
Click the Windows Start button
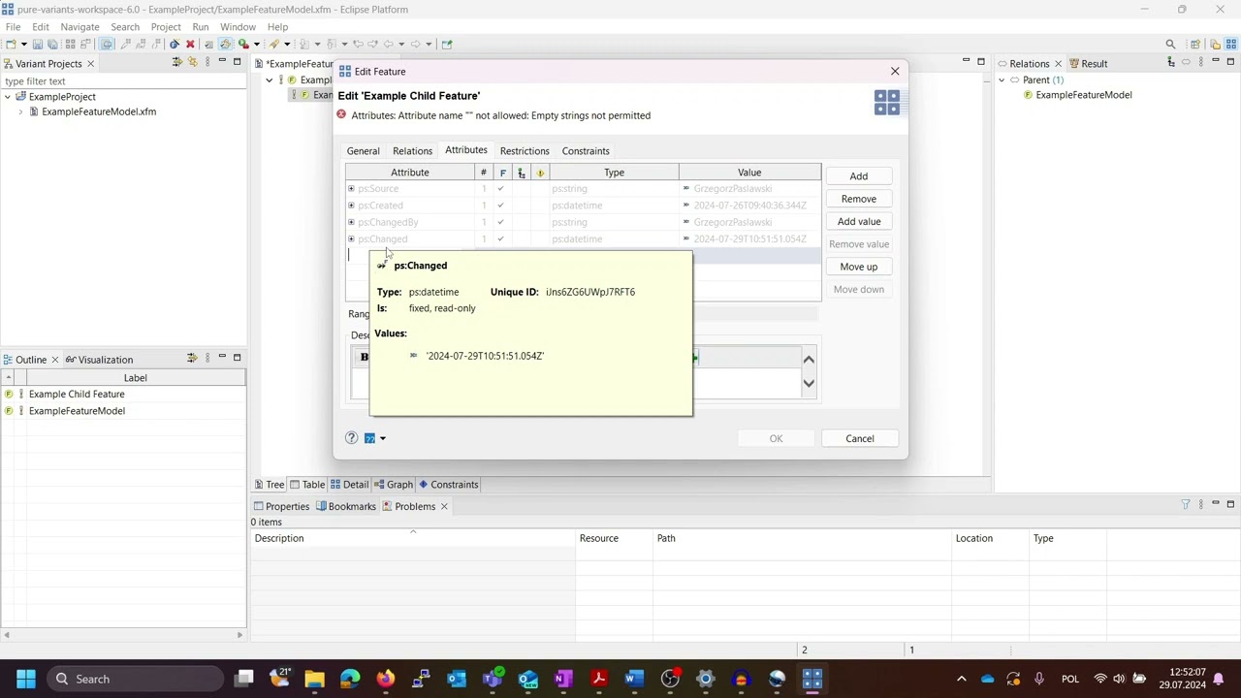26,679
